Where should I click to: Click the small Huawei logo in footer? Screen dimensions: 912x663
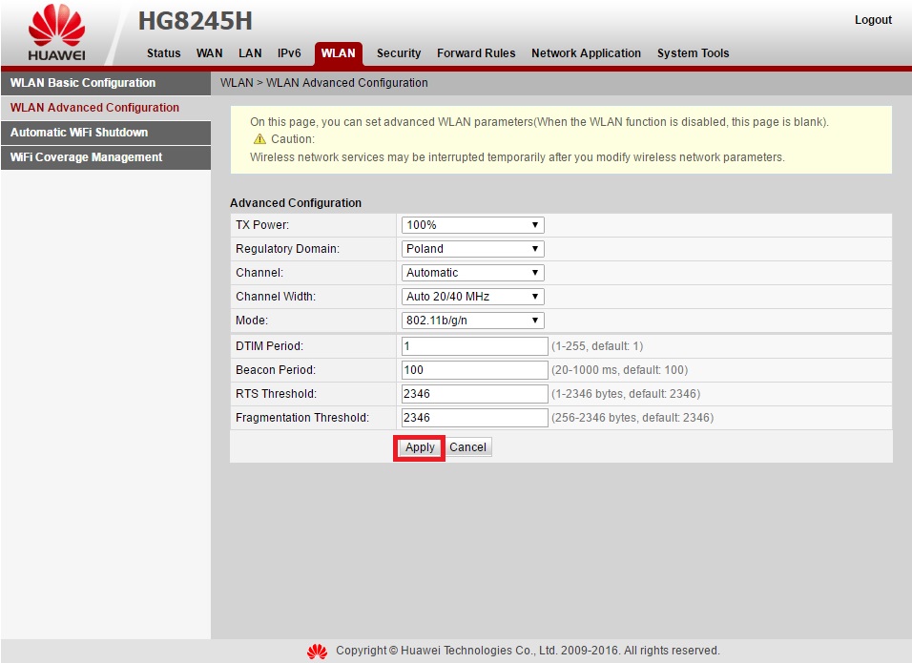(317, 651)
